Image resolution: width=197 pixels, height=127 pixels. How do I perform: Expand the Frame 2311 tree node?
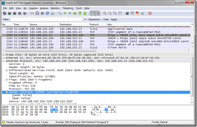4,55
